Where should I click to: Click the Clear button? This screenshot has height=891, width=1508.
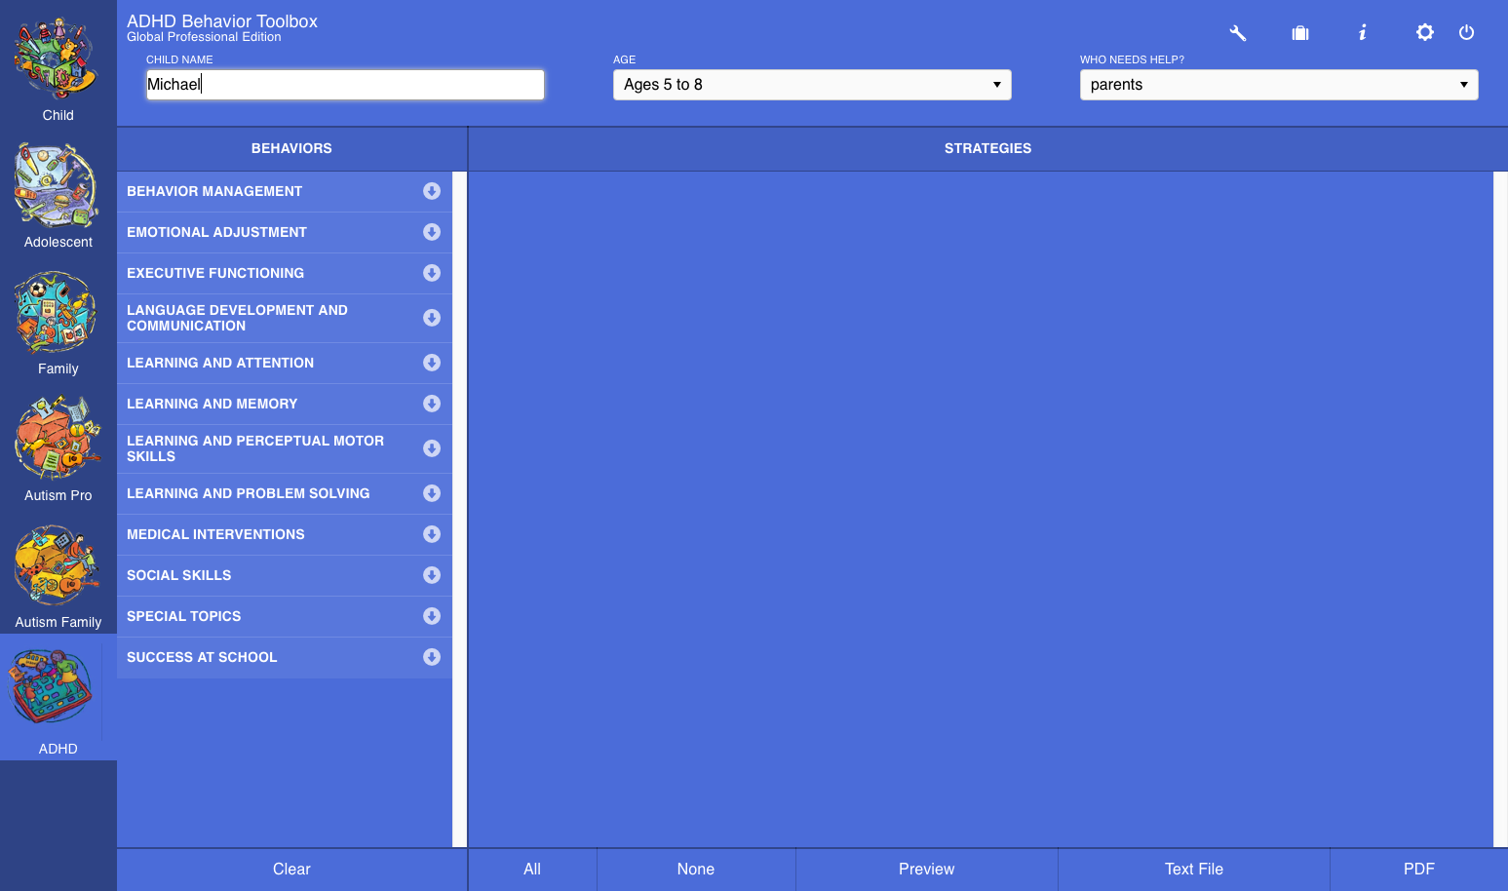(291, 869)
